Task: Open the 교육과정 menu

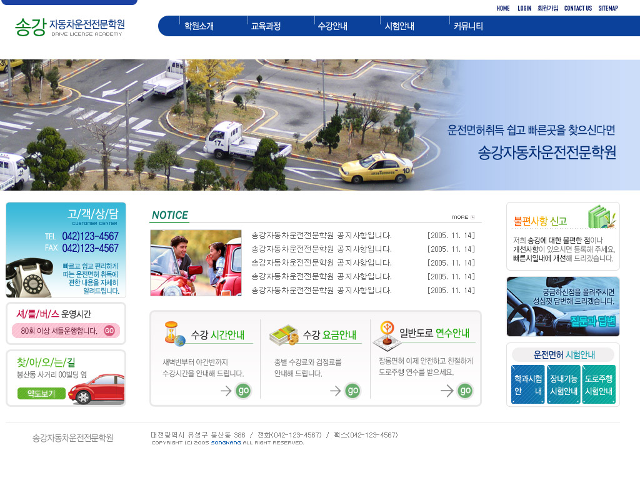Action: 266,26
